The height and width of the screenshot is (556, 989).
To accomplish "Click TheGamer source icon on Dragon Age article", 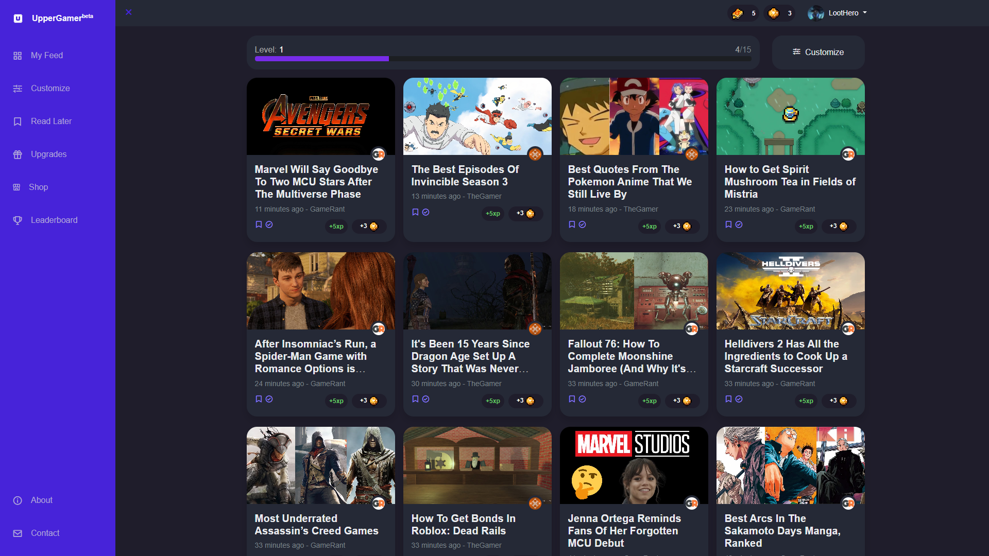I will click(x=535, y=328).
